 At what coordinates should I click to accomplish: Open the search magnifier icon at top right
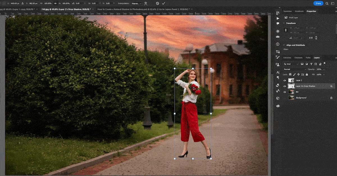327,3
